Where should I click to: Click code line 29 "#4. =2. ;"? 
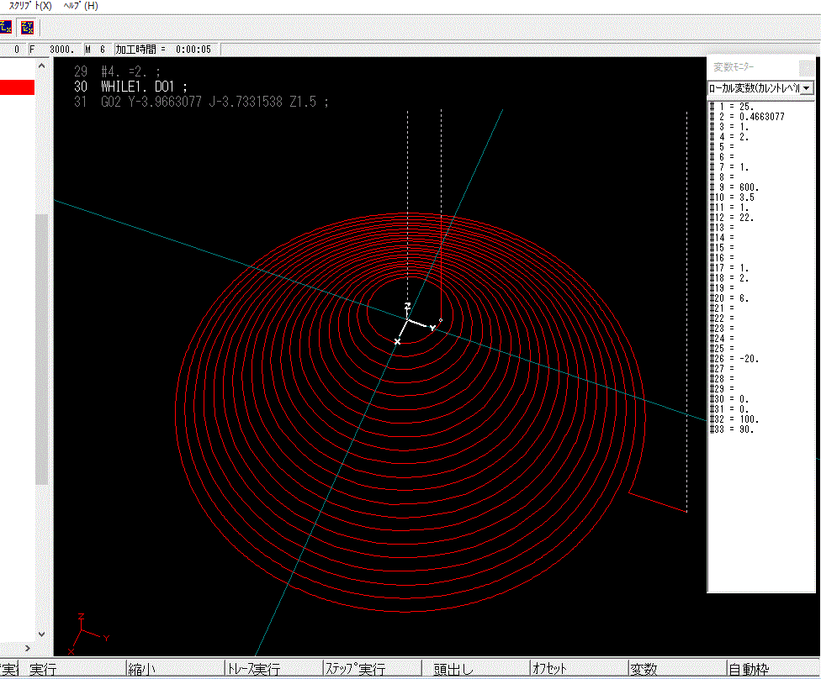(x=117, y=71)
